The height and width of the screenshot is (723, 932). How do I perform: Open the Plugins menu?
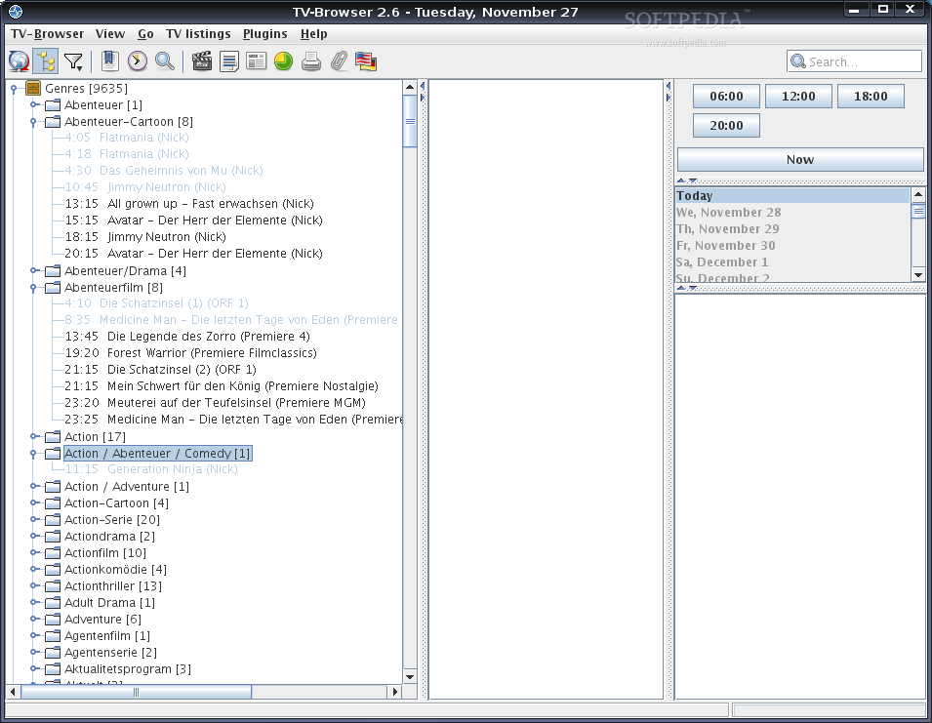[265, 34]
